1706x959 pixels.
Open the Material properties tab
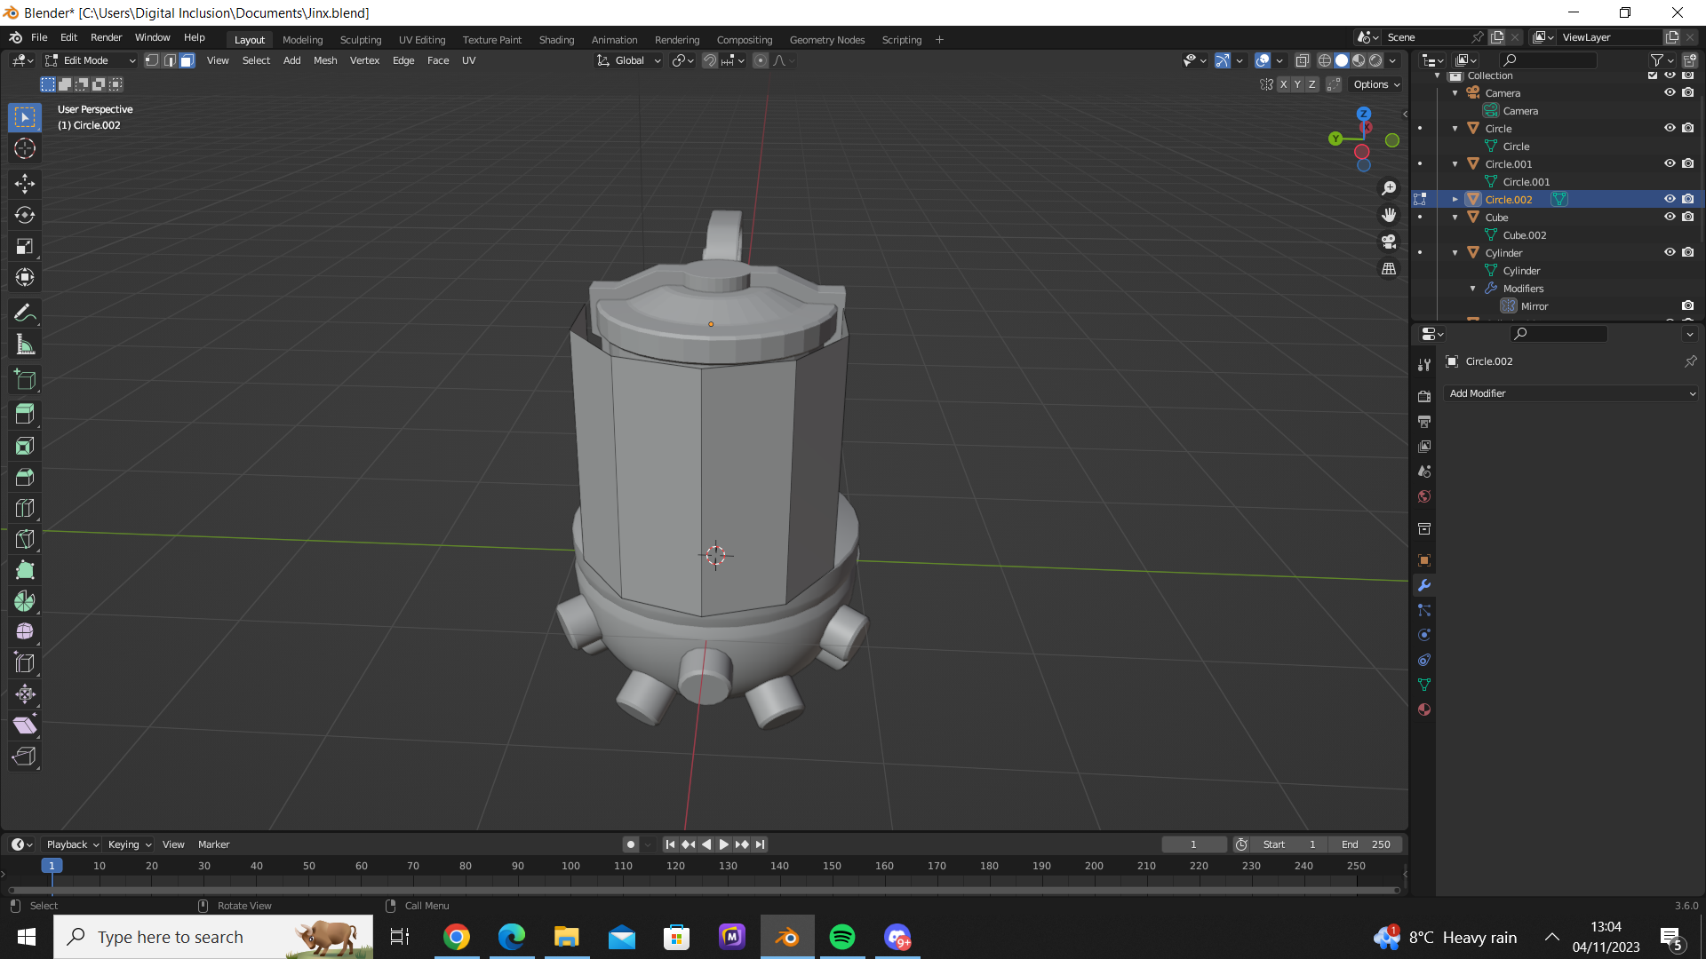1424,709
